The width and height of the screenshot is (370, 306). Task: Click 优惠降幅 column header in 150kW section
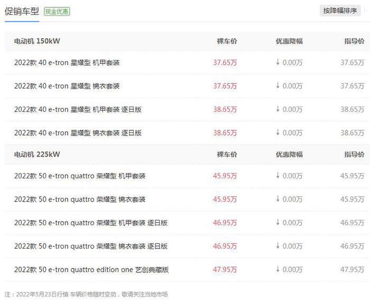pyautogui.click(x=289, y=41)
